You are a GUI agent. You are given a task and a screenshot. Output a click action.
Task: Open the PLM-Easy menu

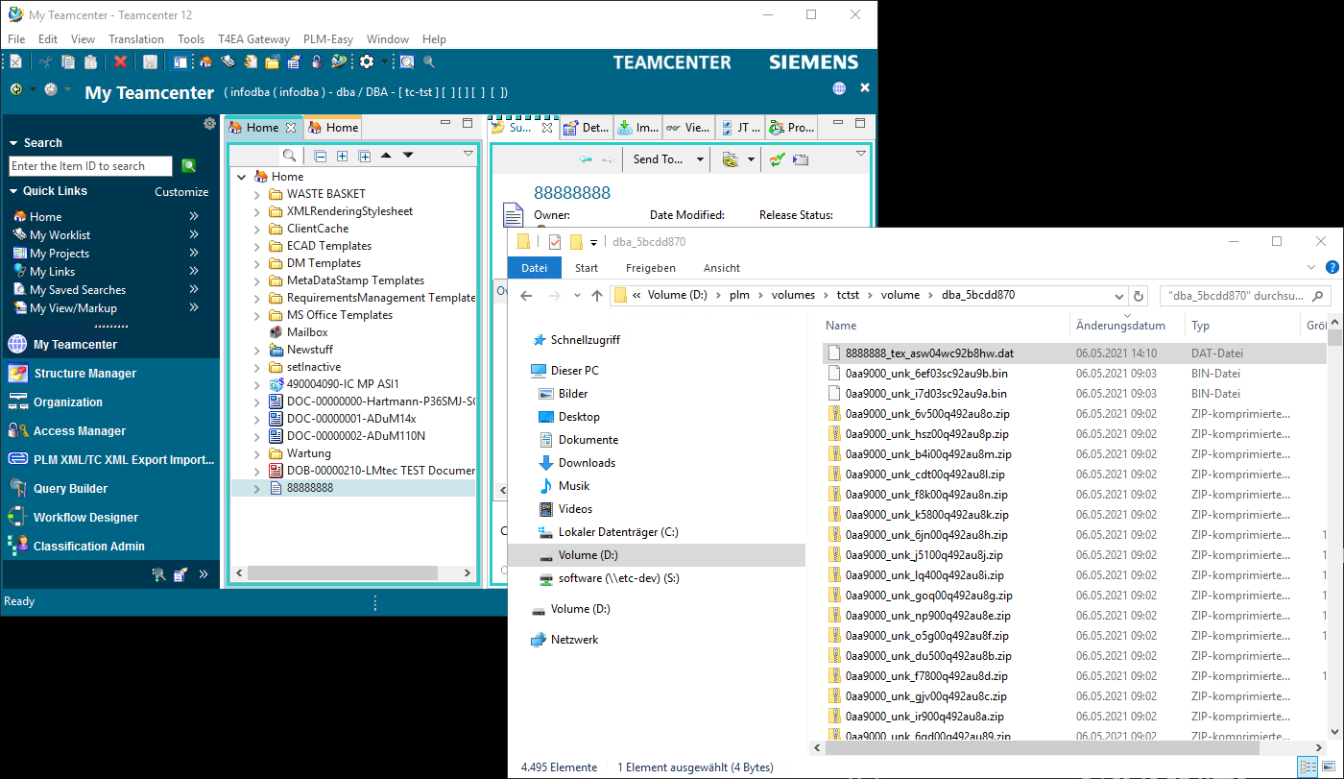click(327, 39)
